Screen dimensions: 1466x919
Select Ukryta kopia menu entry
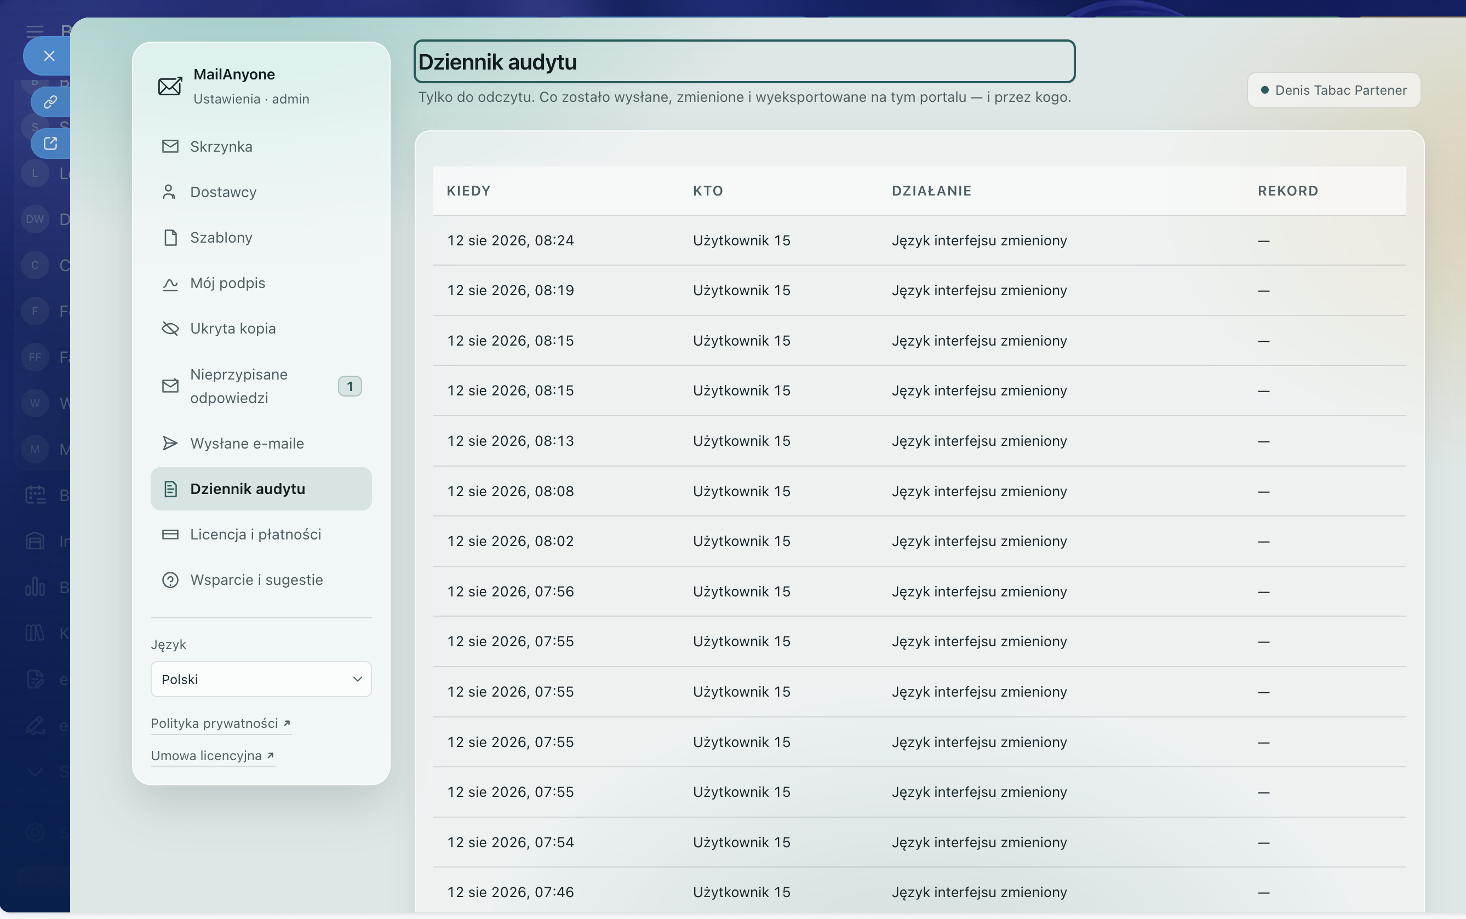coord(261,329)
